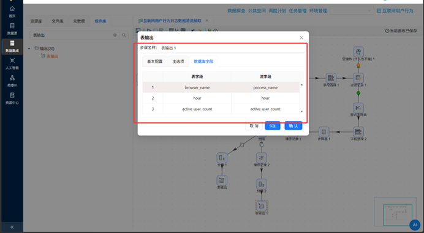The height and width of the screenshot is (233, 424).
Task: Select the highlighted 表输出 1 node
Action: [262, 206]
